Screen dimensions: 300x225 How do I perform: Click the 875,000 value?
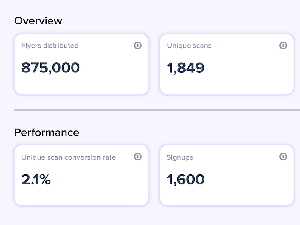pyautogui.click(x=51, y=68)
